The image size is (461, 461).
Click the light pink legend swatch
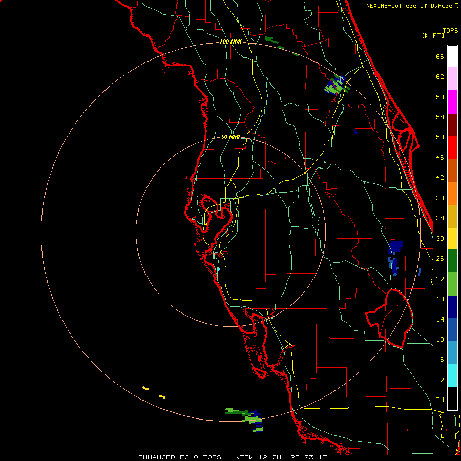pos(452,78)
